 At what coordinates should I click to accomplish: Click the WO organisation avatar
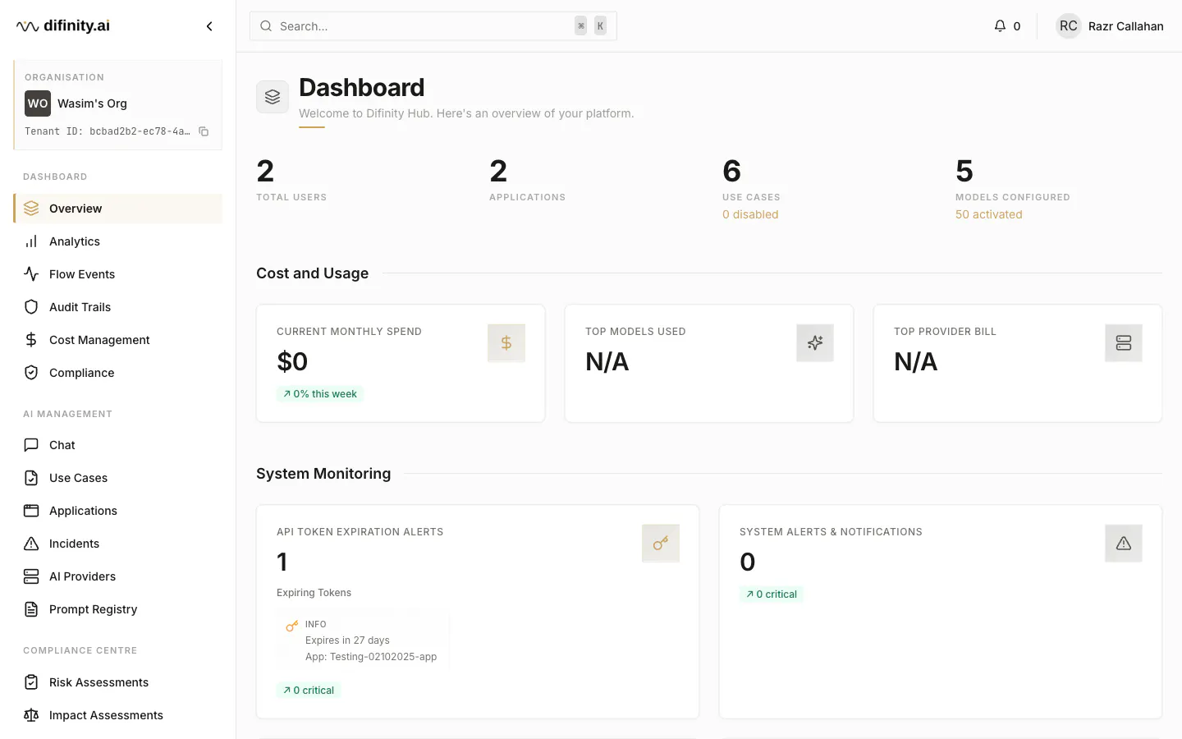38,103
